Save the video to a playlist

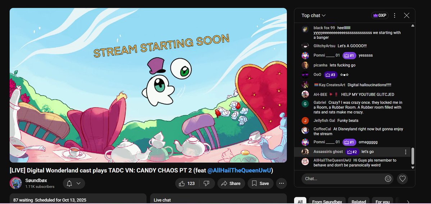click(261, 184)
